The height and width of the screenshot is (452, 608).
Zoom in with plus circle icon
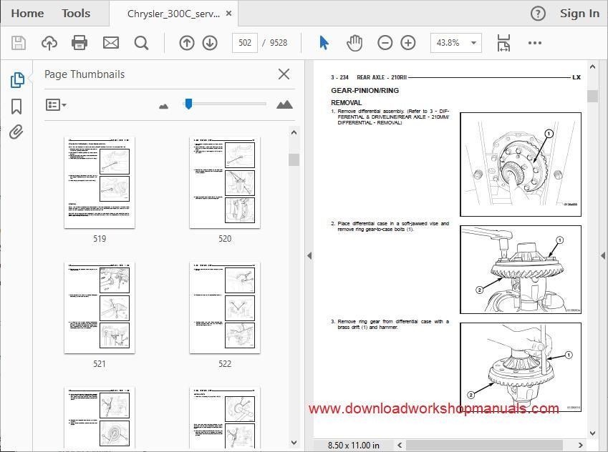[408, 43]
